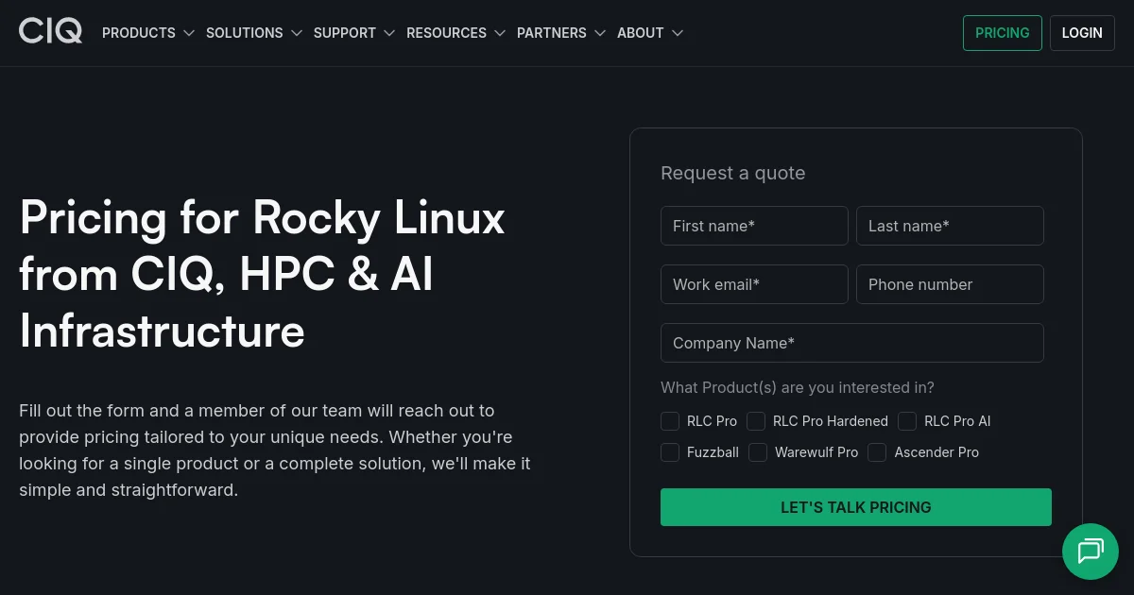The width and height of the screenshot is (1134, 595).
Task: Check the RLC Pro Hardened checkbox
Action: [x=756, y=421]
